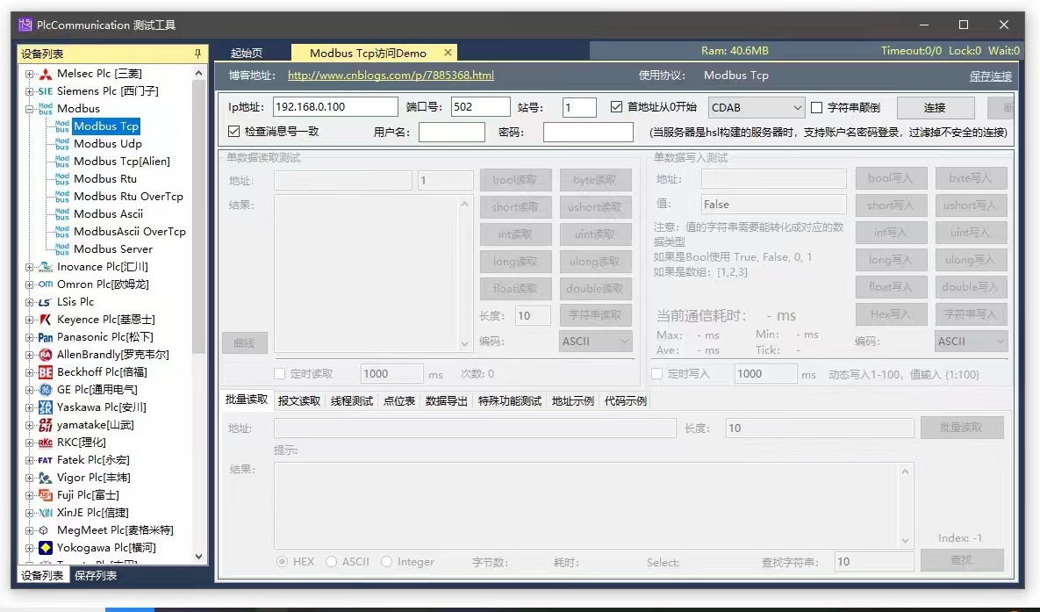Click the Ip地址 input field
This screenshot has width=1040, height=612.
(334, 107)
